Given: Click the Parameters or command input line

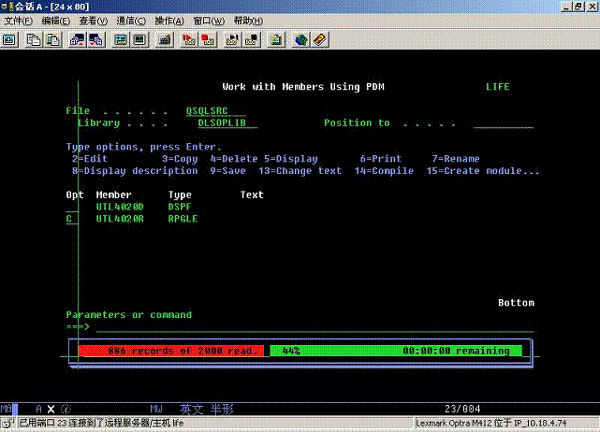Looking at the screenshot, I should point(315,327).
